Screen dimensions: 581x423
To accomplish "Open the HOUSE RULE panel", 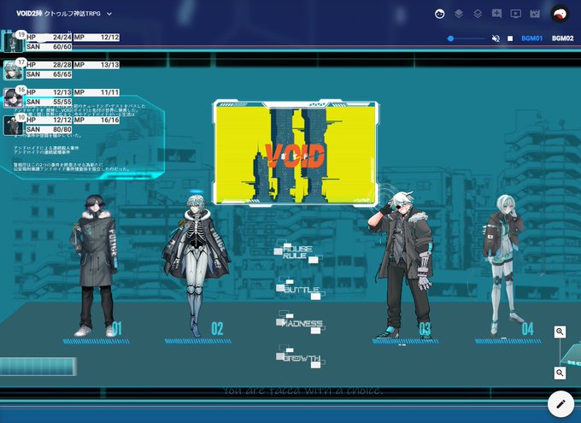I will pyautogui.click(x=297, y=252).
